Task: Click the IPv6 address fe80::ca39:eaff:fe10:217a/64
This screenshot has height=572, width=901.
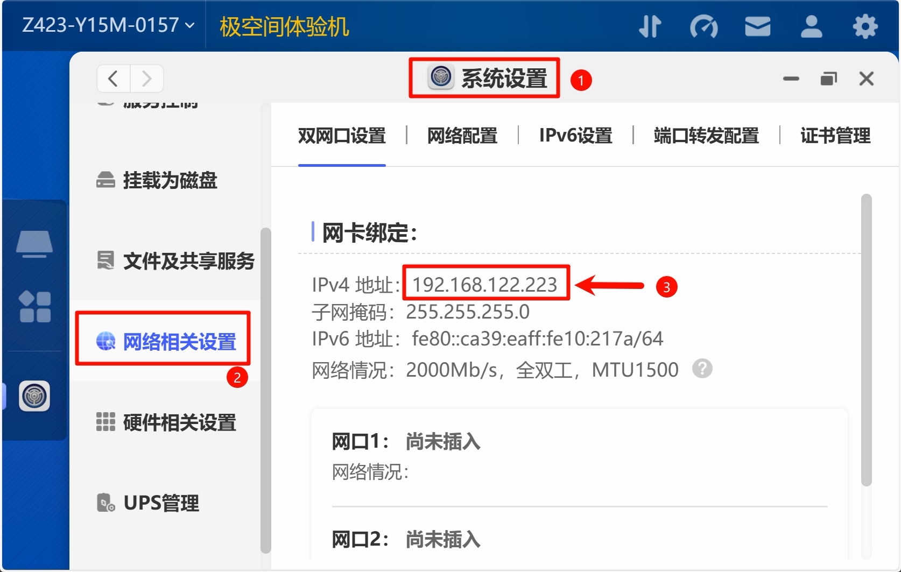Action: pos(537,338)
